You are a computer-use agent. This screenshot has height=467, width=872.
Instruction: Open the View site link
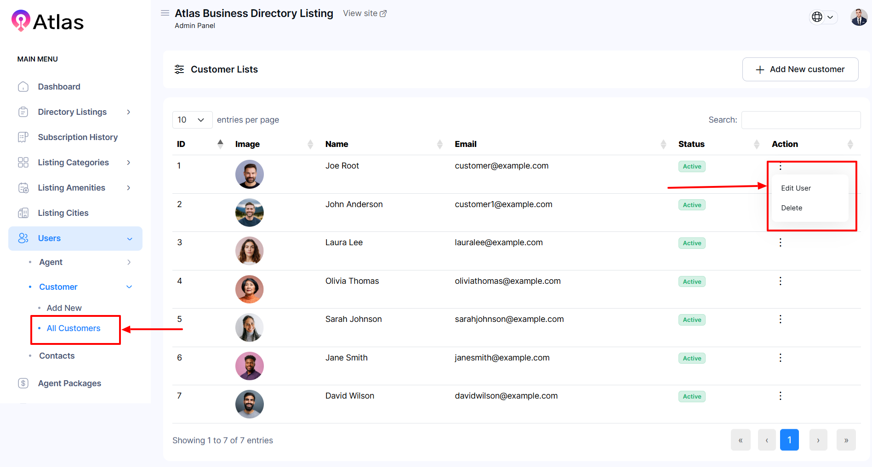click(365, 13)
